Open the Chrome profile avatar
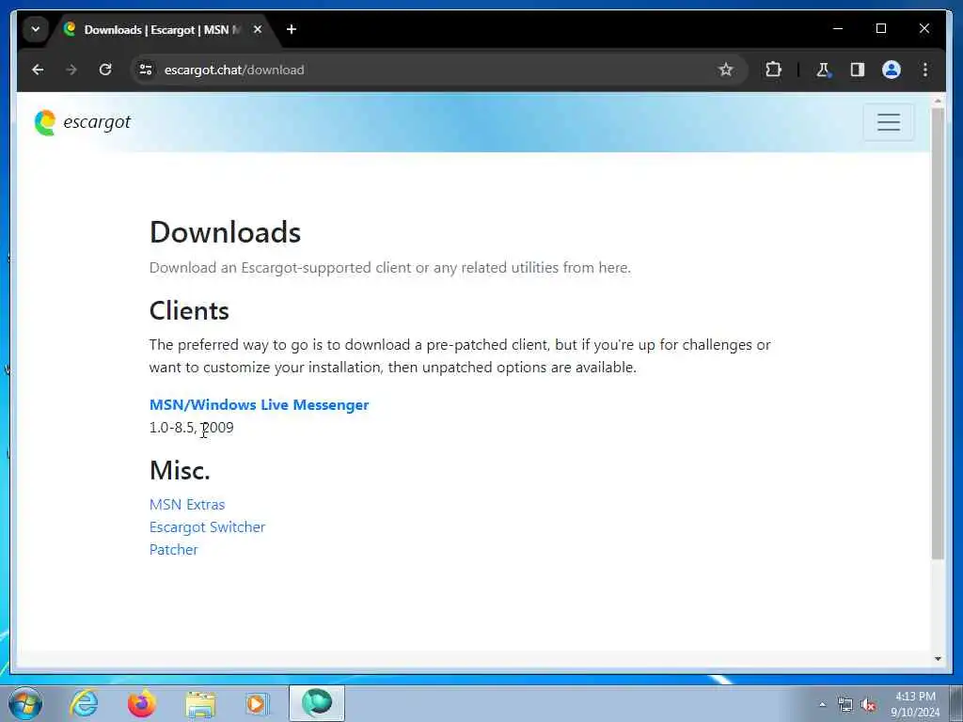Viewport: 963px width, 722px height. pyautogui.click(x=892, y=70)
